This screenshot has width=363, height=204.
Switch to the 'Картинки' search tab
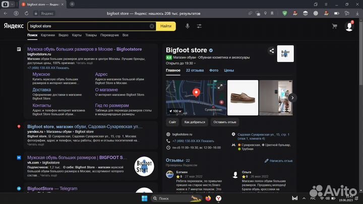(48, 35)
